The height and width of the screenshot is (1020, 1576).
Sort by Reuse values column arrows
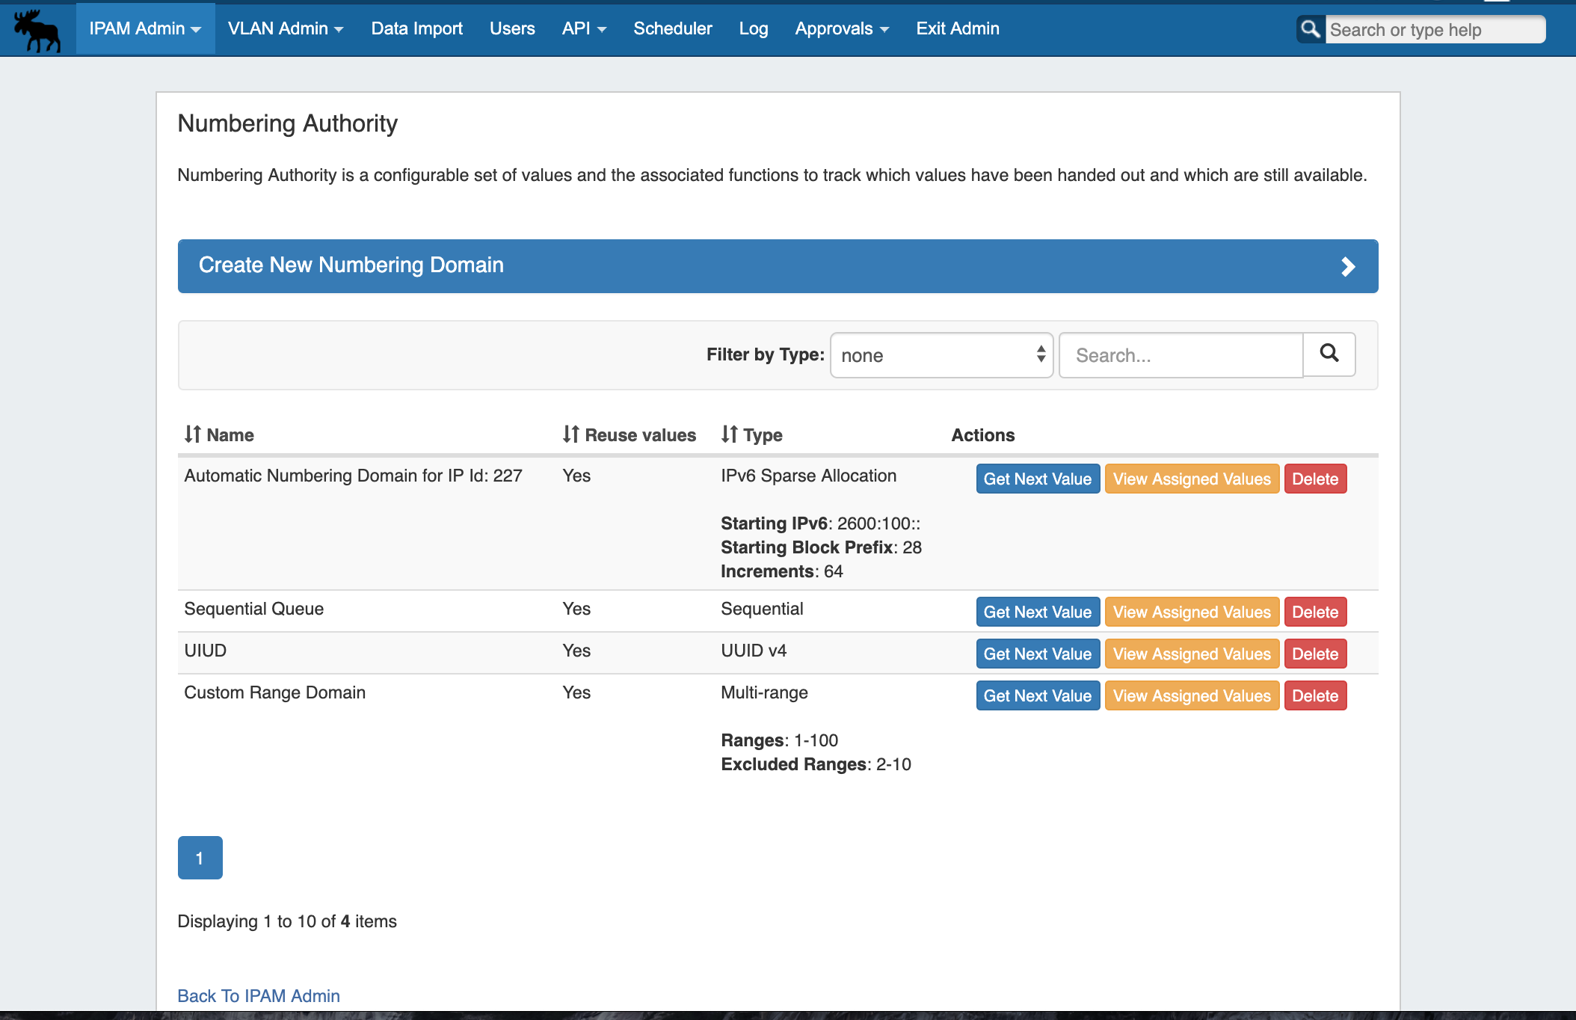(x=571, y=434)
